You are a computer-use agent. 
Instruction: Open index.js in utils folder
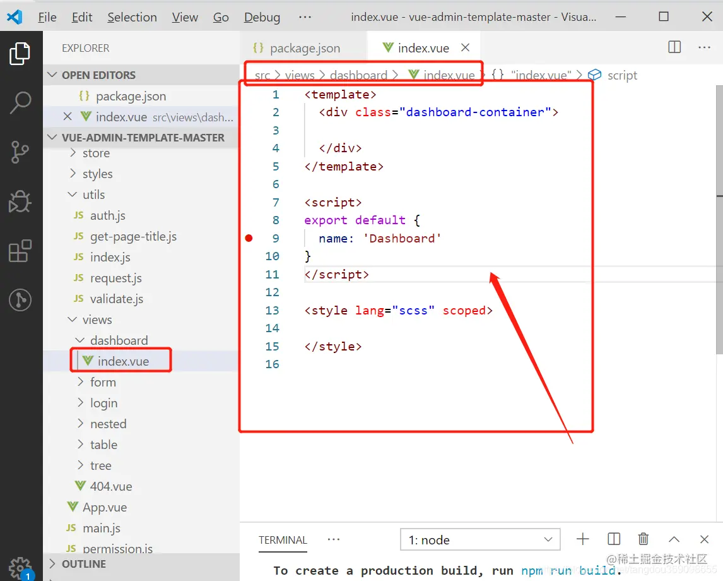coord(110,257)
